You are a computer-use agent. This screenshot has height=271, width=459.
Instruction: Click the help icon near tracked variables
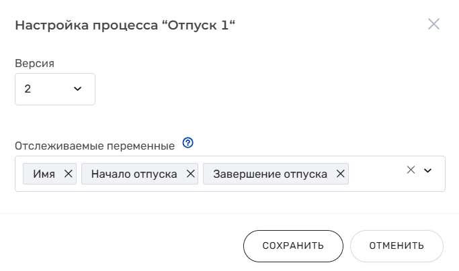[188, 143]
